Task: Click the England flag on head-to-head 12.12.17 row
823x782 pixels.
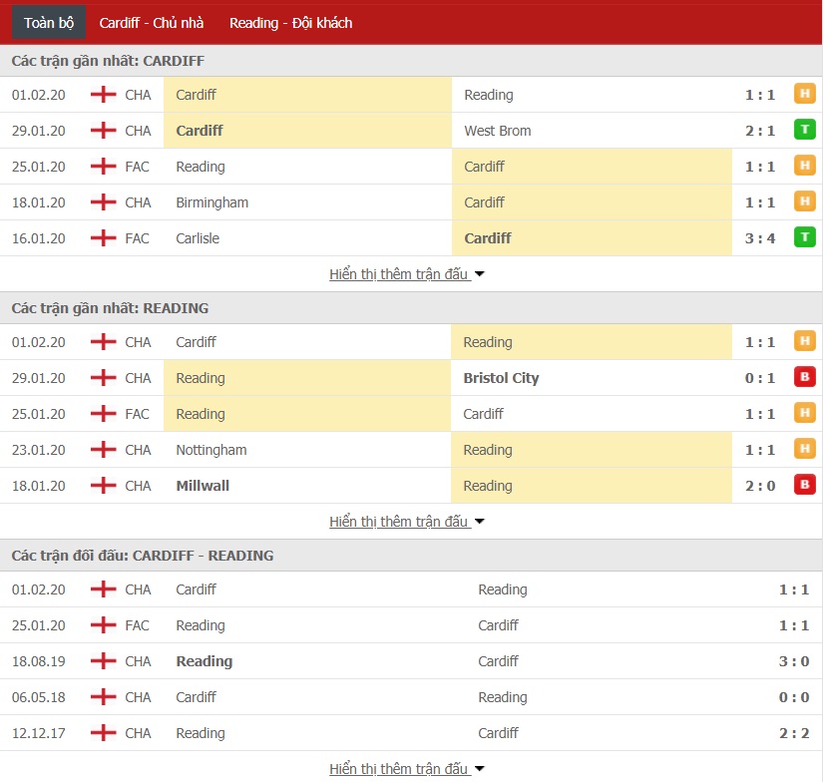Action: tap(104, 733)
